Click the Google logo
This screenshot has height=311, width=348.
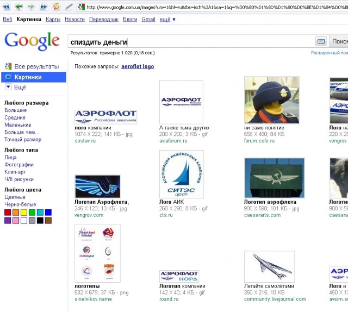32,41
